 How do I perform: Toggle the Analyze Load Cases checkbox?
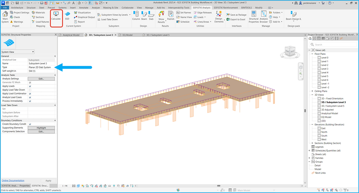[x=30, y=97]
